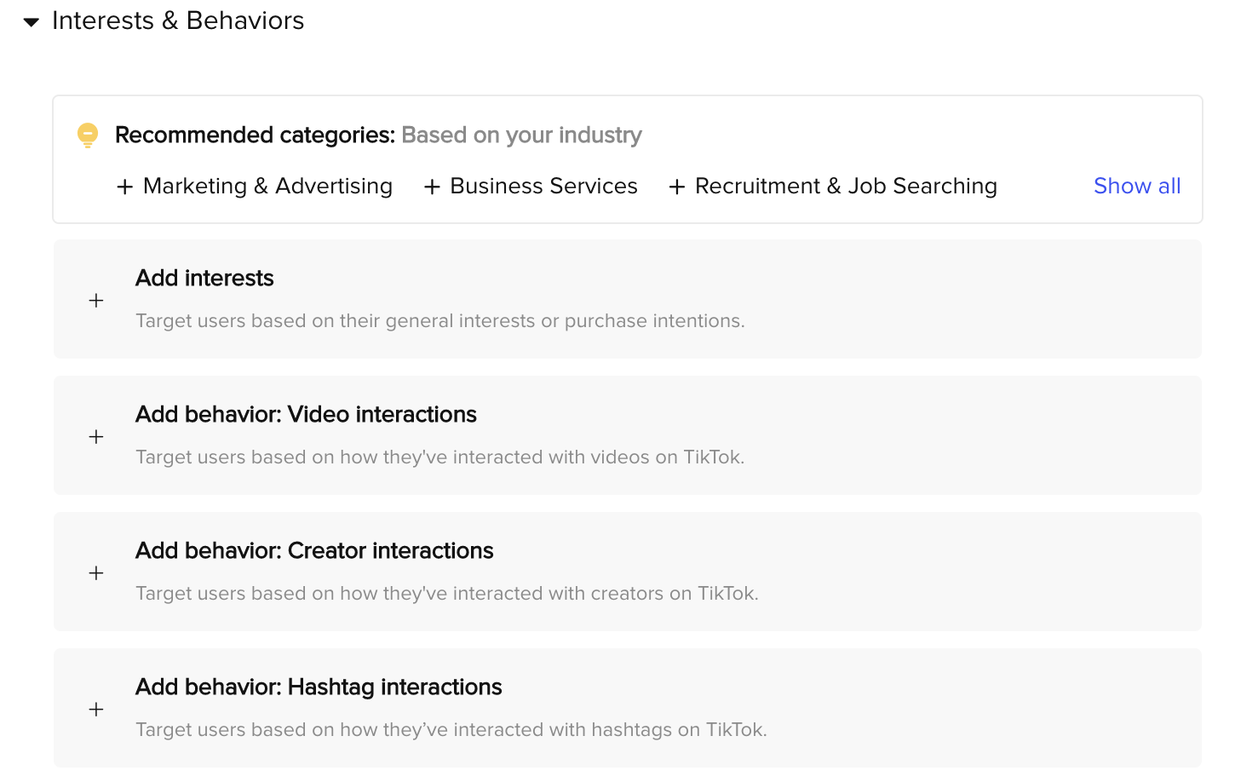The height and width of the screenshot is (782, 1235).
Task: Click plus icon for Hashtag interactions behavior
Action: tap(96, 709)
